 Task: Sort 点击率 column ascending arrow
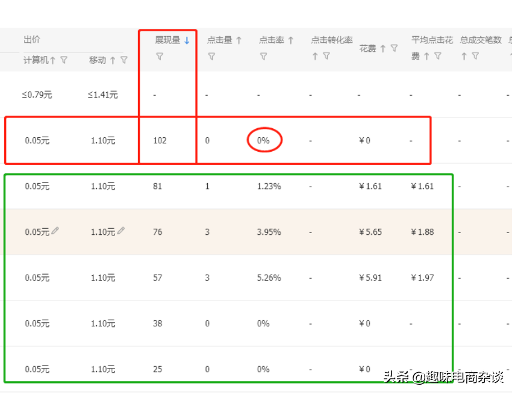(291, 40)
